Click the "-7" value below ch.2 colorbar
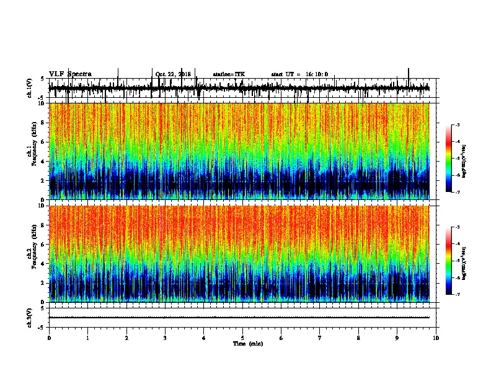 pyautogui.click(x=457, y=294)
